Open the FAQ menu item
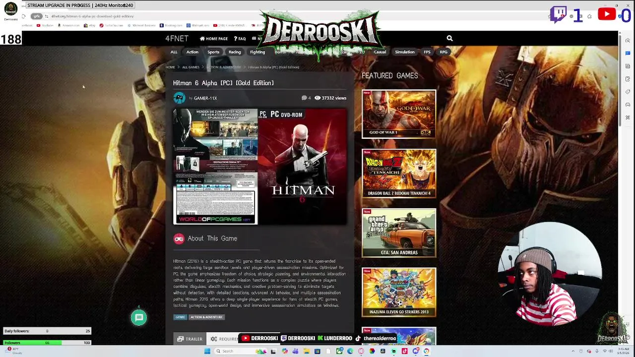Viewport: 635px width, 357px height. [x=240, y=39]
